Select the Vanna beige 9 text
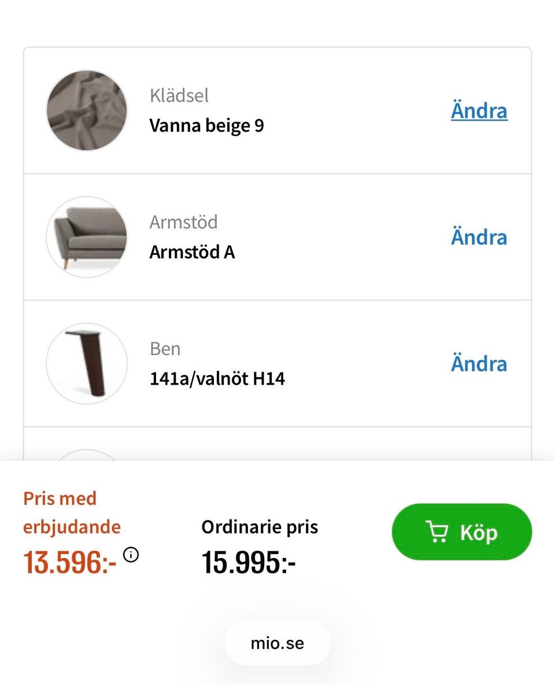555x685 pixels. [206, 125]
